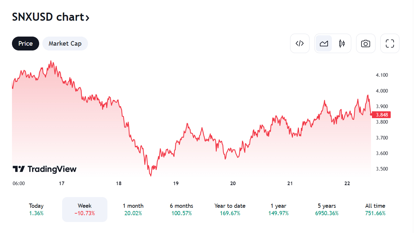Screen dimensions: 414x233
Task: Display the 5 years range
Action: [x=327, y=209]
